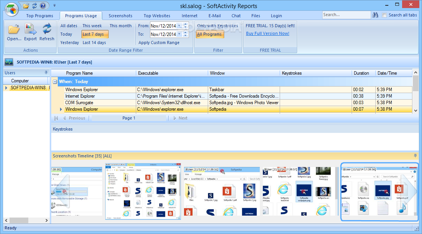Select the Today date filter
Viewport: 422px width, 234px height.
[66, 34]
